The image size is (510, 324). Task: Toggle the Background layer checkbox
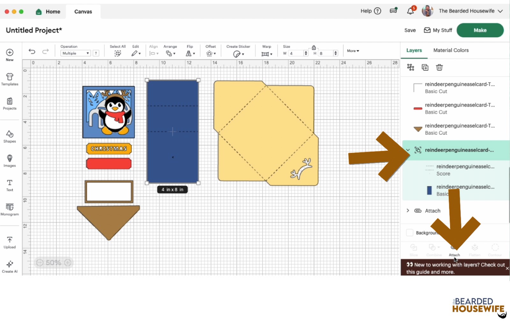coord(410,233)
